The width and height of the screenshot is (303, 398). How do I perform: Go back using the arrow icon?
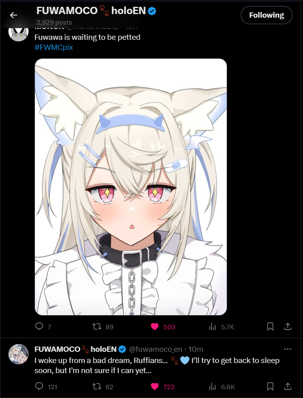pos(13,15)
